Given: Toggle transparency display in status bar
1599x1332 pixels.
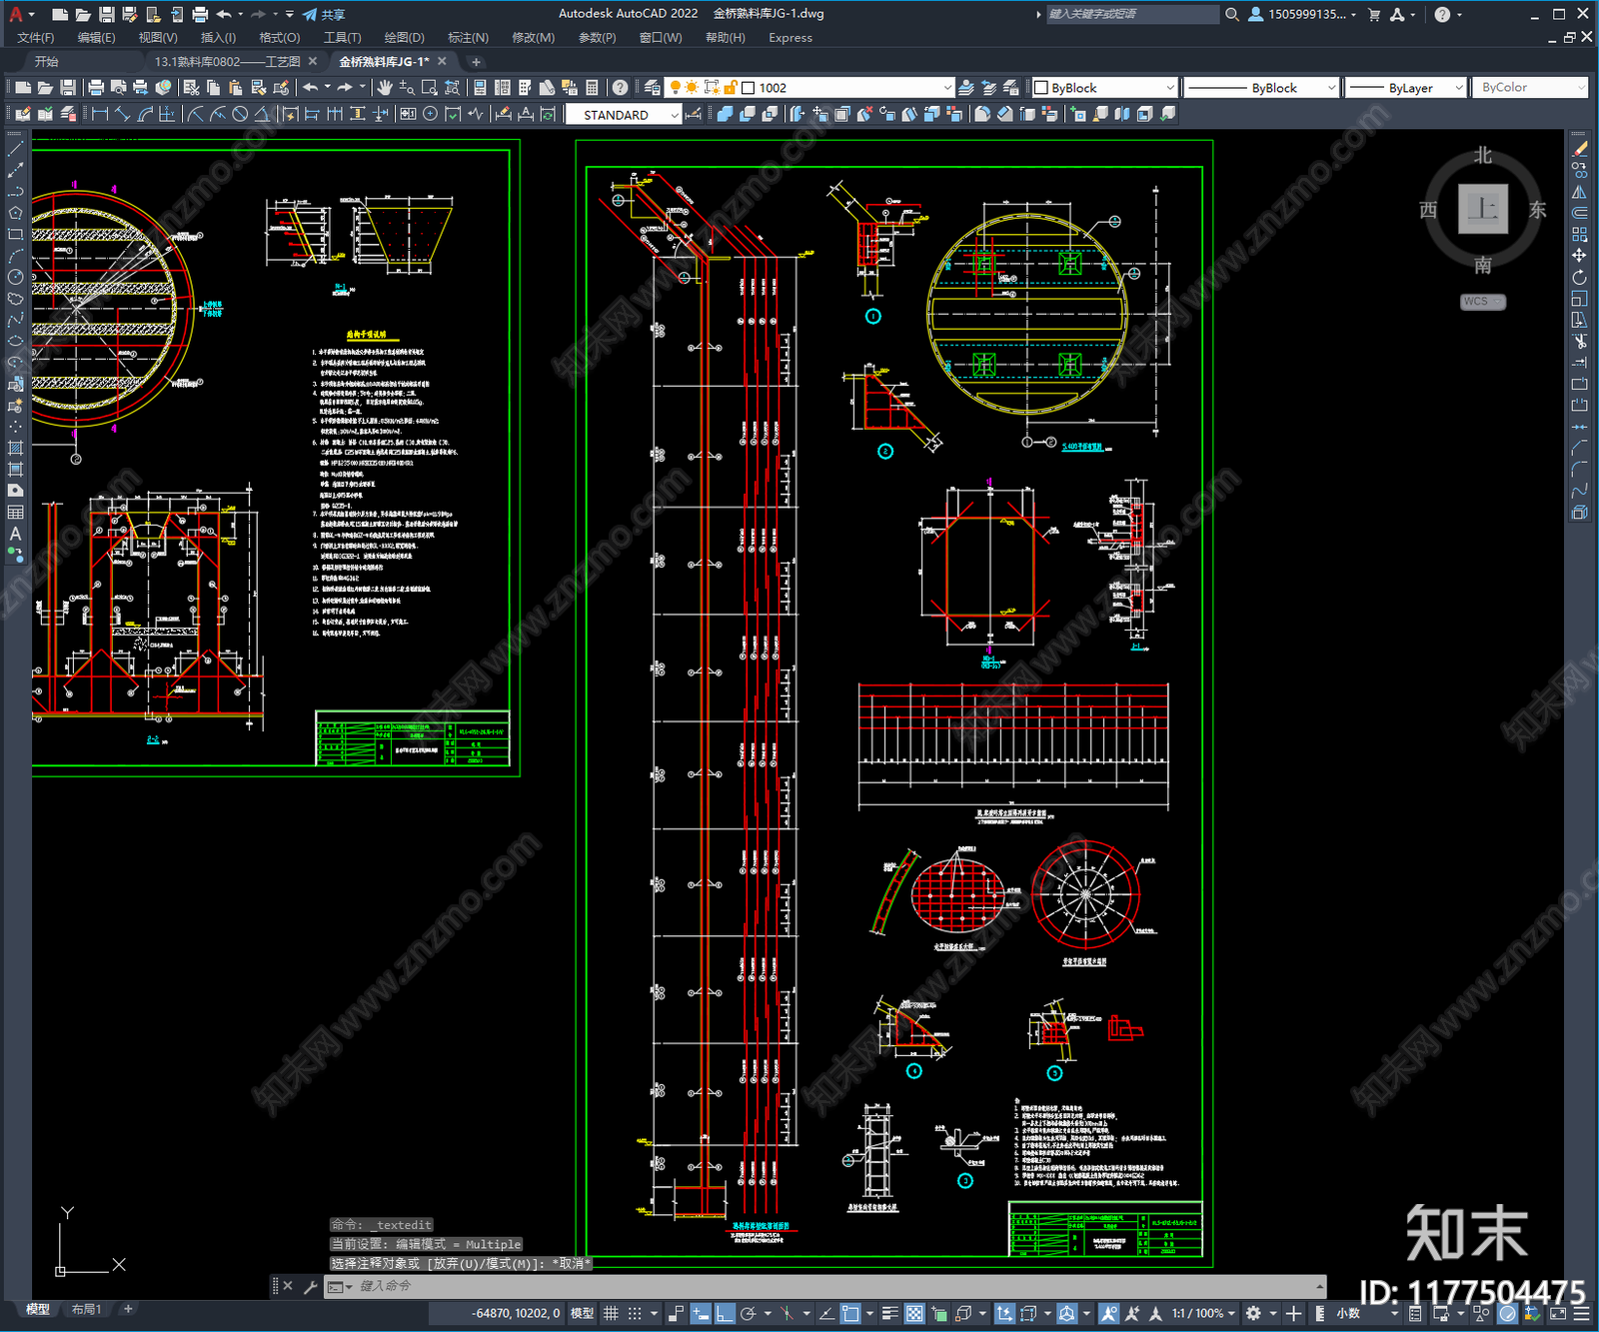Looking at the screenshot, I should coord(914,1313).
